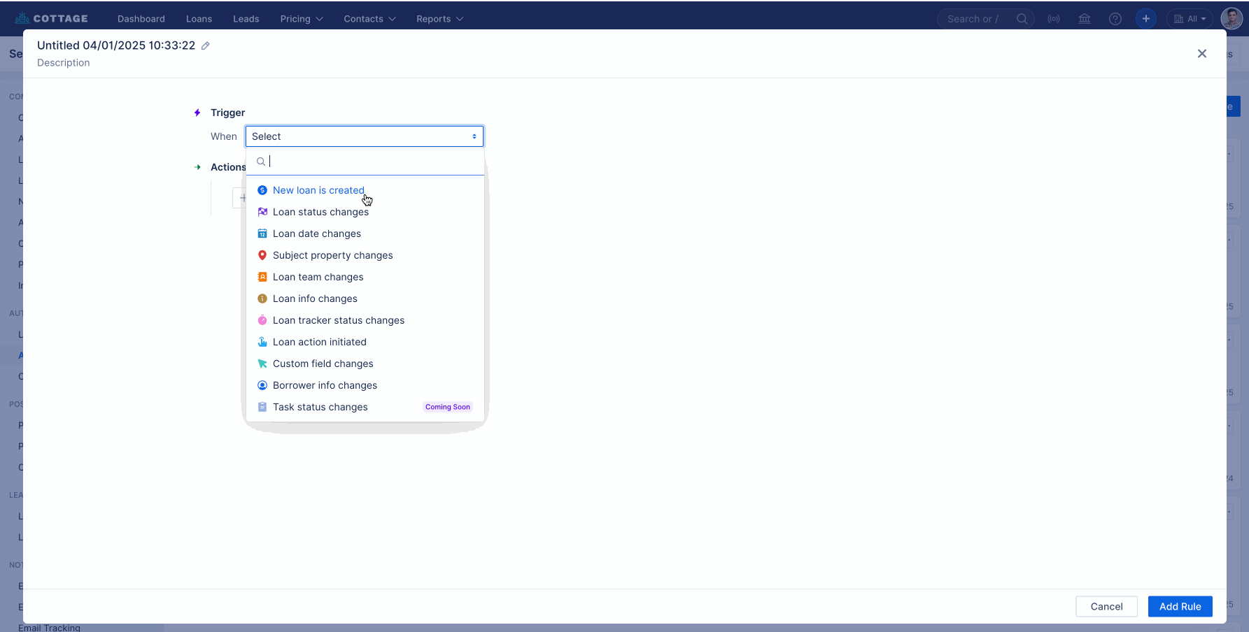The height and width of the screenshot is (632, 1249).
Task: Select New loan is created option
Action: tap(365, 190)
